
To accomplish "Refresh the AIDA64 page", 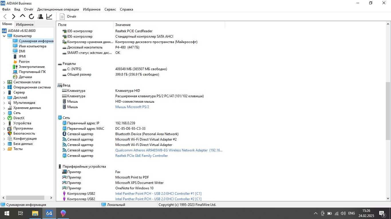I will click(x=31, y=17).
